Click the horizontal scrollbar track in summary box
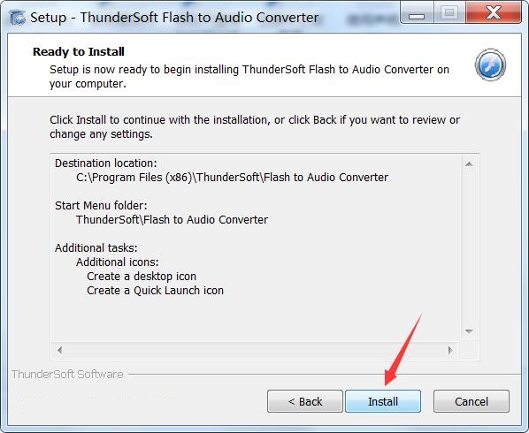This screenshot has height=433, width=529. point(255,351)
